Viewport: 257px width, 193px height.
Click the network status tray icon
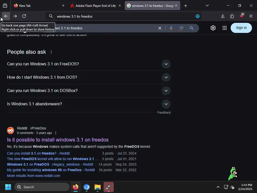[226, 187]
